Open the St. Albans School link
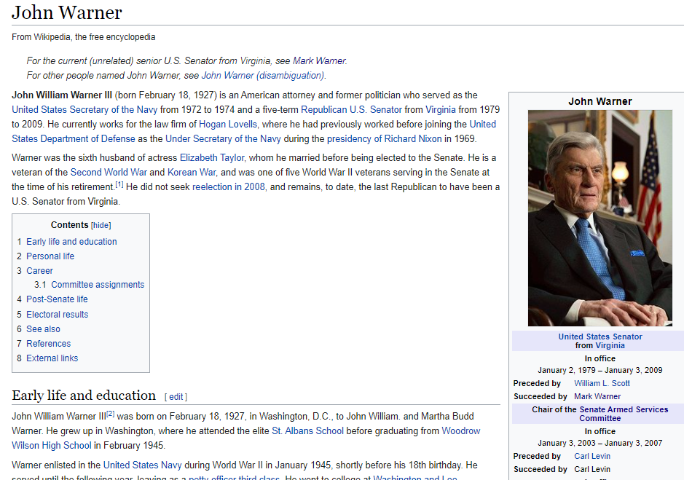The image size is (684, 480). [307, 431]
